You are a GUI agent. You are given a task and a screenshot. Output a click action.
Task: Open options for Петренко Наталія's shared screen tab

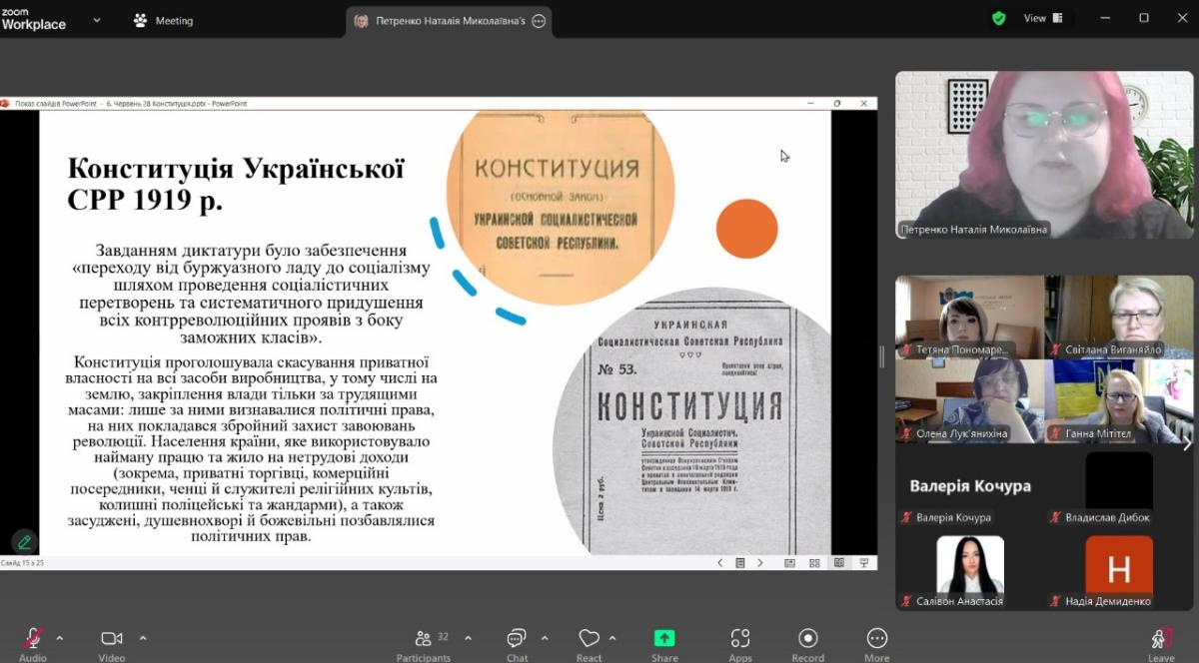pos(539,21)
